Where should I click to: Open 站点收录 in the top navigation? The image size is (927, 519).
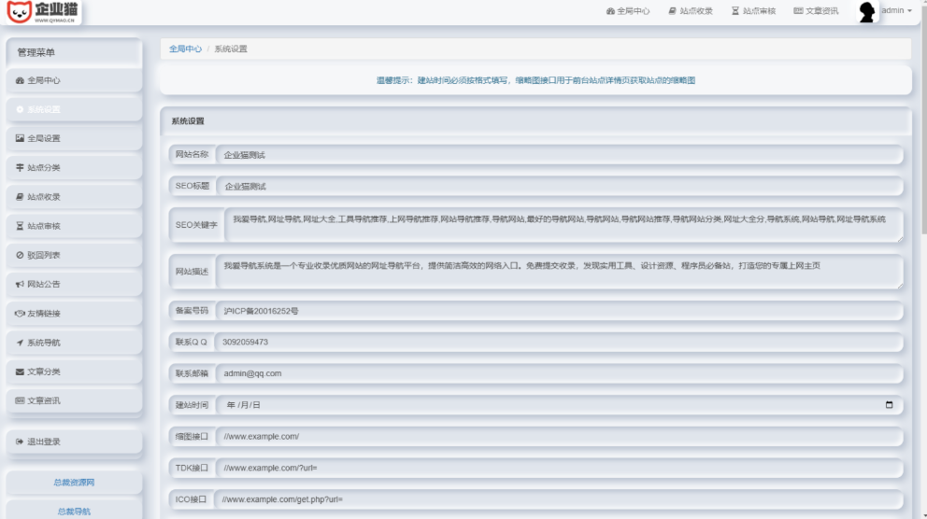point(691,10)
